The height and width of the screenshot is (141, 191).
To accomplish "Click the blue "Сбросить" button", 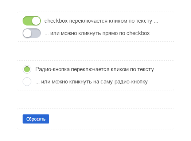I will tap(36, 119).
